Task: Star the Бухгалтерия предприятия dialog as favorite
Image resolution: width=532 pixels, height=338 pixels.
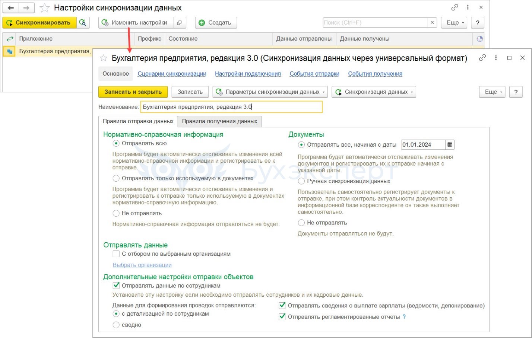Action: (104, 58)
